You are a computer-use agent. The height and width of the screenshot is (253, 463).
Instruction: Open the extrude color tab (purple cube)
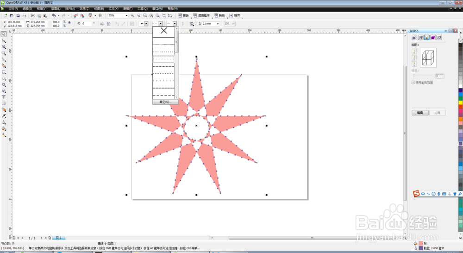[433, 38]
